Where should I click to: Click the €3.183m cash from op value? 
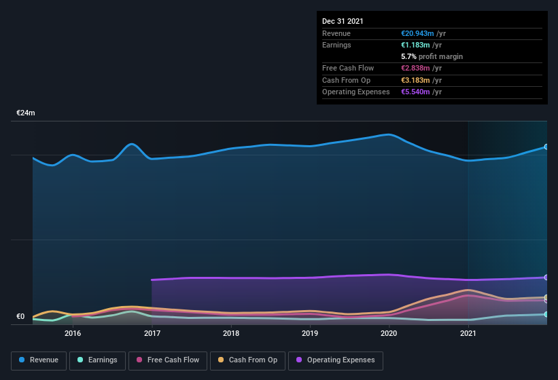click(x=415, y=80)
